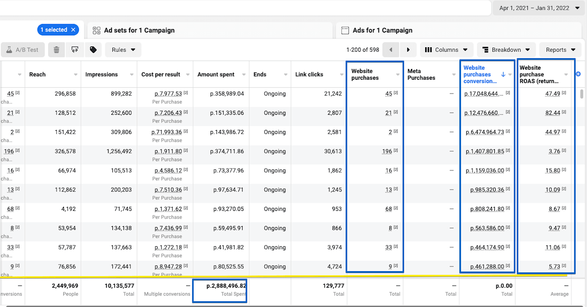Image resolution: width=587 pixels, height=307 pixels.
Task: Open Ends column header menu arrow
Action: click(286, 75)
